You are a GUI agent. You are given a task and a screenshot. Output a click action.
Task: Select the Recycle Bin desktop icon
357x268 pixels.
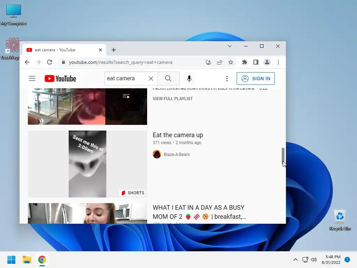[340, 220]
